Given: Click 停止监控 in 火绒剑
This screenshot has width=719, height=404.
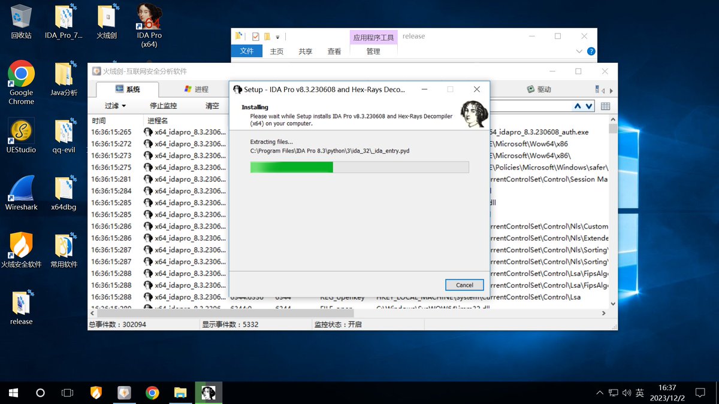Looking at the screenshot, I should 164,106.
